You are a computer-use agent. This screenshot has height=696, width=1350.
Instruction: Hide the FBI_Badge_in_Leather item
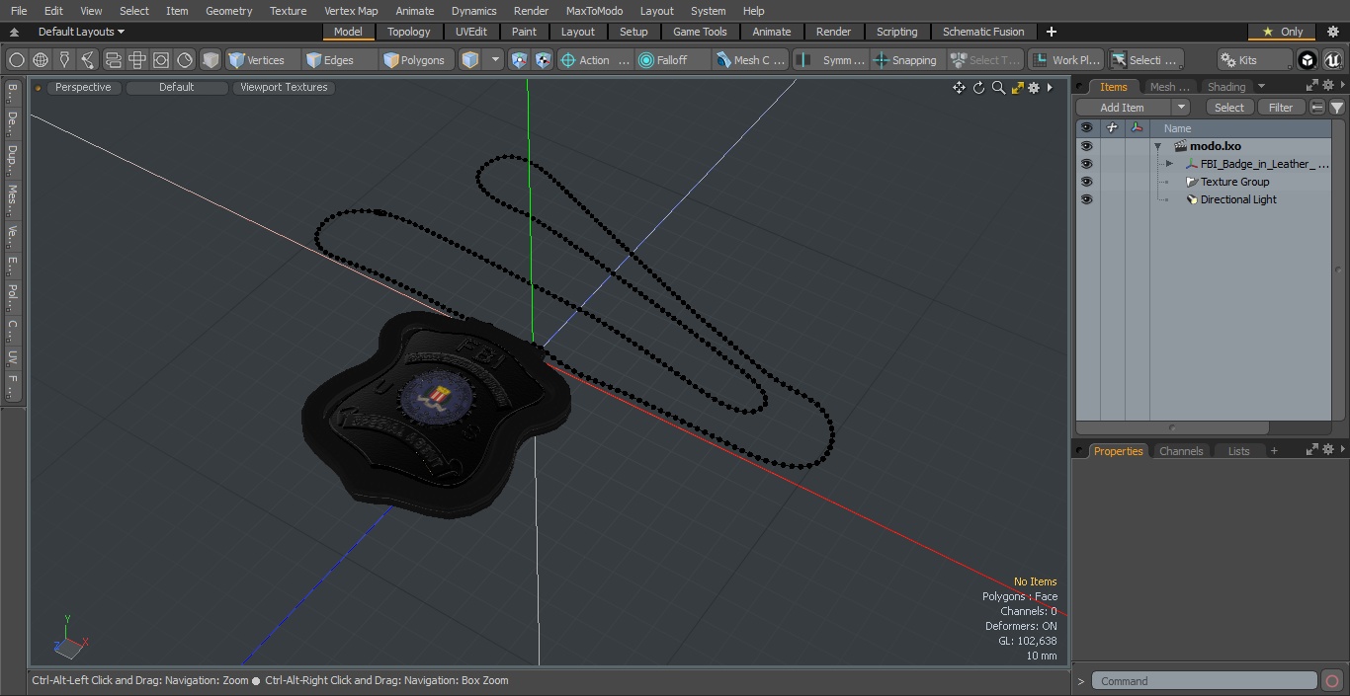click(x=1086, y=164)
